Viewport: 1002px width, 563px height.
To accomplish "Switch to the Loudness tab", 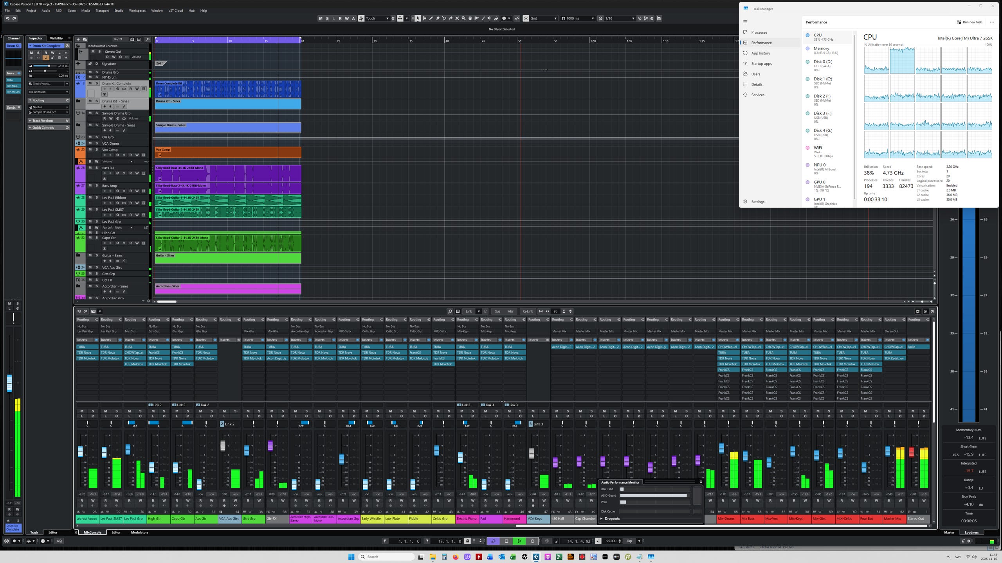I will point(971,532).
